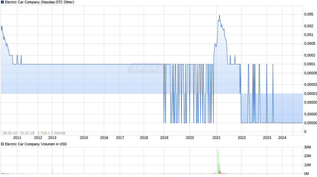Click the 2021 price peak on the chart line
The height and width of the screenshot is (177, 317).
pos(220,15)
